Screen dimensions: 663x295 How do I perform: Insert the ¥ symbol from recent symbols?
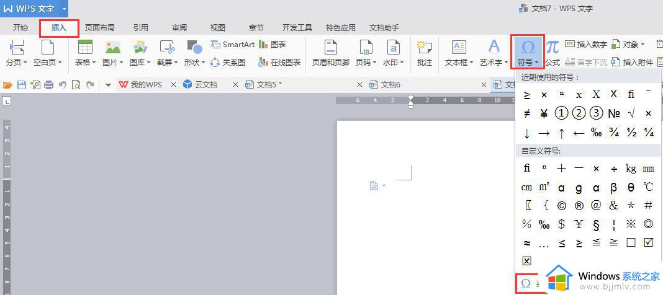(544, 113)
